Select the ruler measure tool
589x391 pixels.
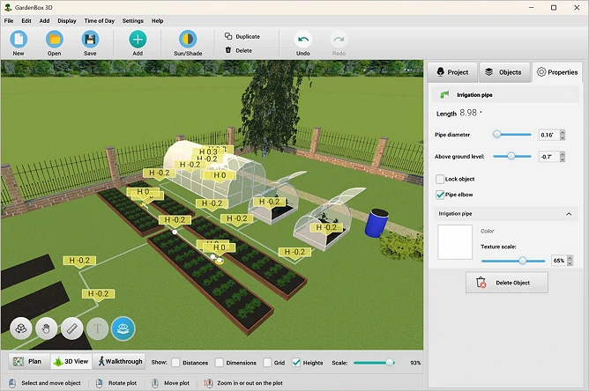pyautogui.click(x=71, y=328)
